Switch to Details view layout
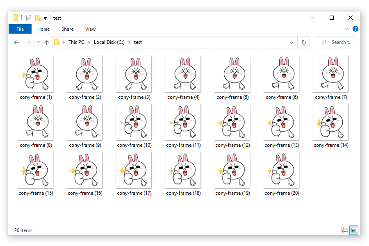369x246 pixels. tap(345, 230)
